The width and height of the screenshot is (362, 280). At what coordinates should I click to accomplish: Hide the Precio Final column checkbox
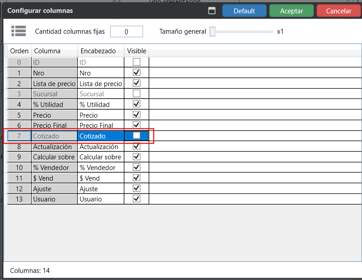coord(136,125)
